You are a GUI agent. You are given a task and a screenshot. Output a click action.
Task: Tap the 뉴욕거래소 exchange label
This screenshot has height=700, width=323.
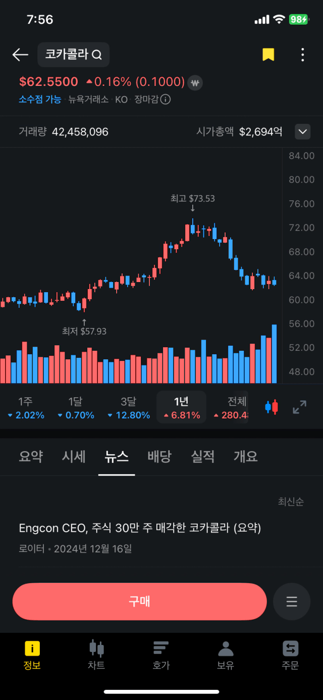[x=88, y=100]
